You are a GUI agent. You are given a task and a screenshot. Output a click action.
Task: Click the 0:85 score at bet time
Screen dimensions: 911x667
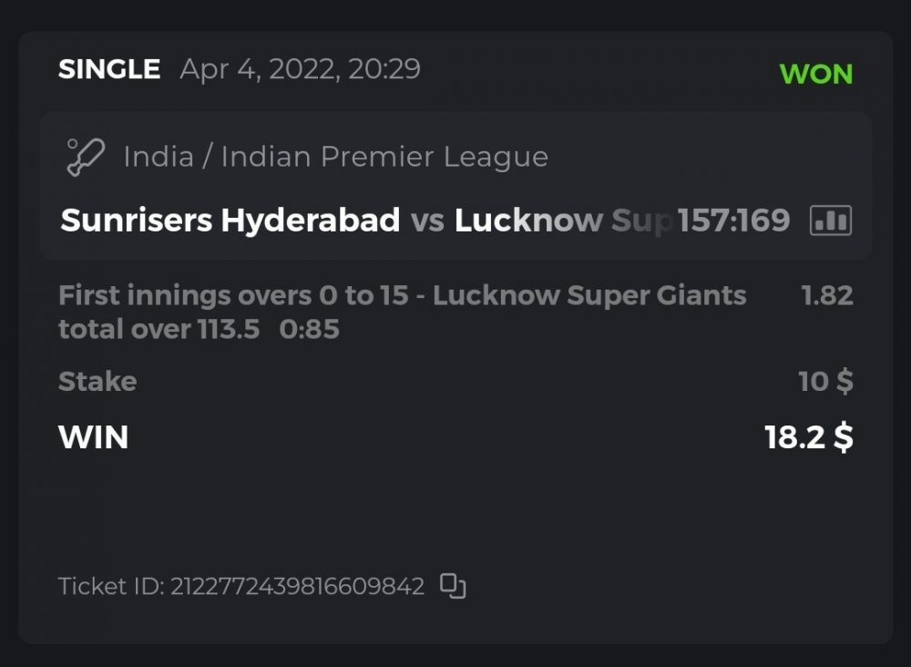pyautogui.click(x=309, y=329)
